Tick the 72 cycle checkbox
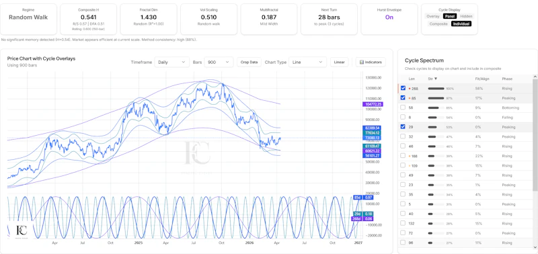This screenshot has height=254, width=538. (403, 232)
